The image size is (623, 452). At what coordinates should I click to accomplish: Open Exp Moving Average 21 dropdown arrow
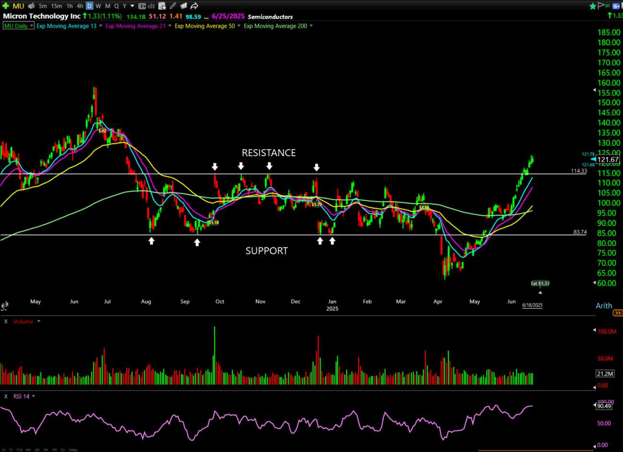click(170, 26)
